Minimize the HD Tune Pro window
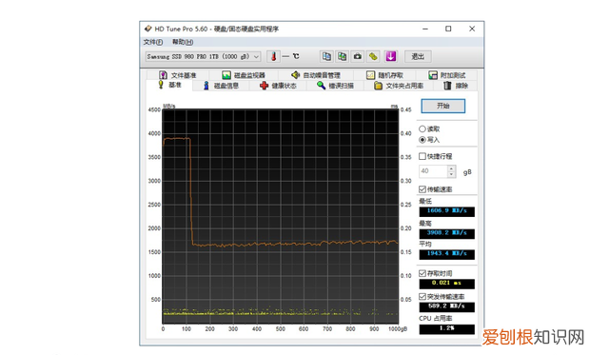 tap(425, 29)
